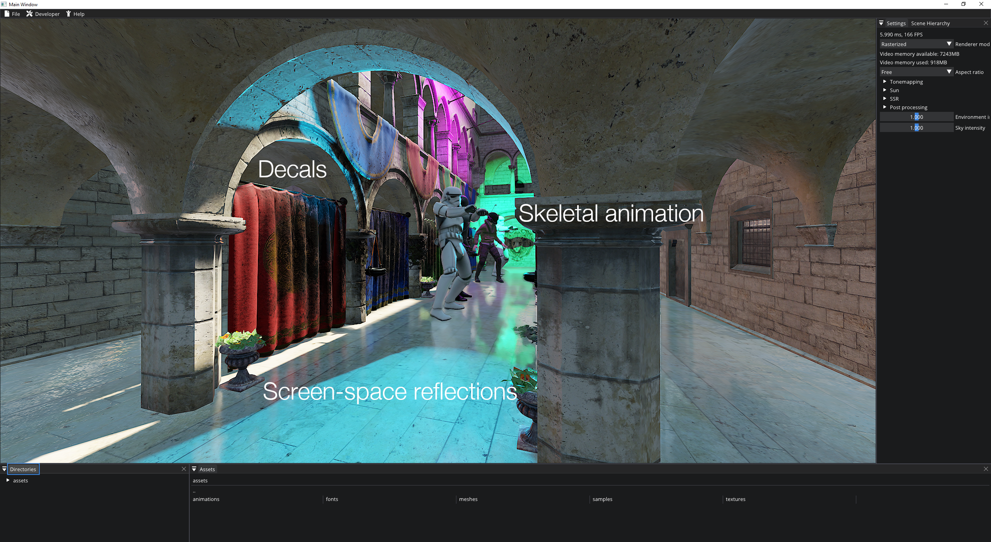Close the Assets panel
The height and width of the screenshot is (542, 991).
coord(986,469)
